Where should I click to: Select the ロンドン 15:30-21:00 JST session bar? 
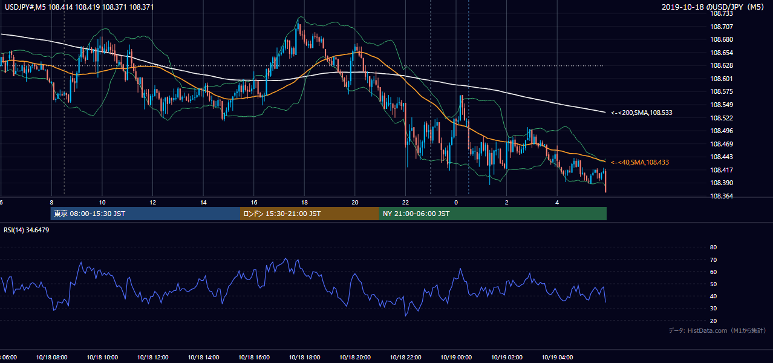pos(310,214)
